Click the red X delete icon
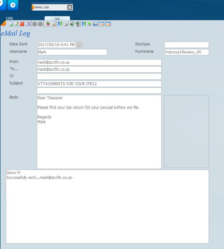Screen dimensions: 224x249 coord(22,24)
